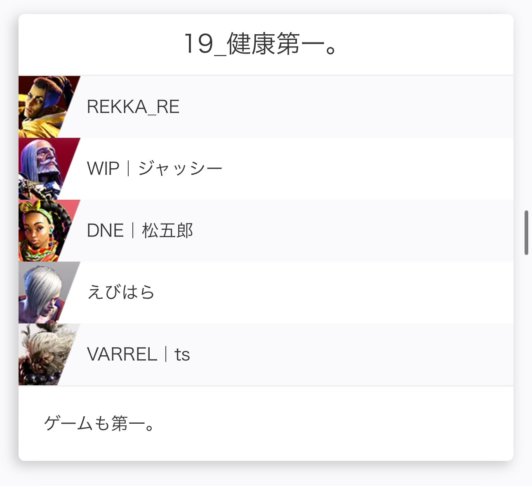Open player name ジャッシー

[x=180, y=169]
